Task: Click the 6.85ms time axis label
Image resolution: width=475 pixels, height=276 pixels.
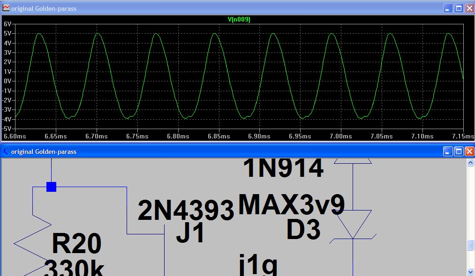Action: coord(219,136)
